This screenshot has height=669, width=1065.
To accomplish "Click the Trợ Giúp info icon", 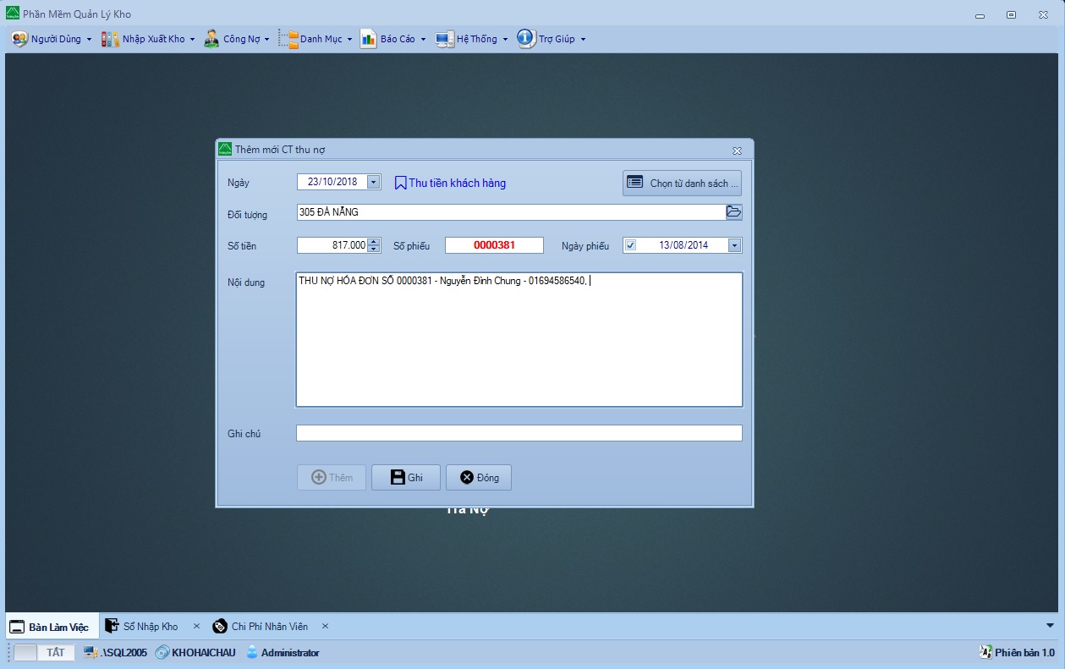I will click(x=526, y=38).
